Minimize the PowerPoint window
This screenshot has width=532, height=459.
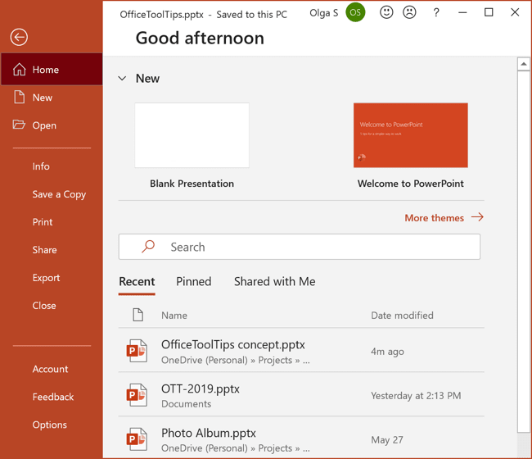pyautogui.click(x=462, y=12)
